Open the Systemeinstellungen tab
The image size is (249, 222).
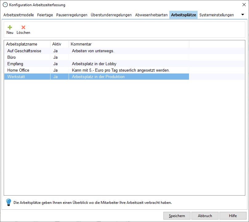217,14
